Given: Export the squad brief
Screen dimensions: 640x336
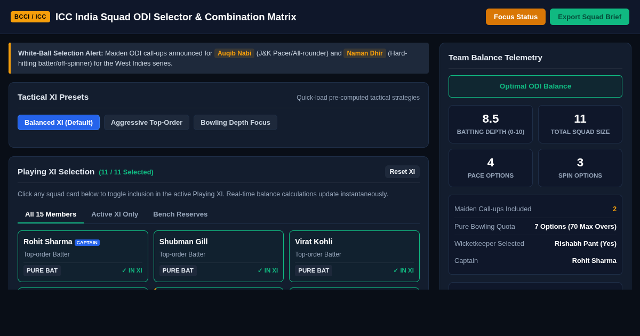Looking at the screenshot, I should [589, 17].
